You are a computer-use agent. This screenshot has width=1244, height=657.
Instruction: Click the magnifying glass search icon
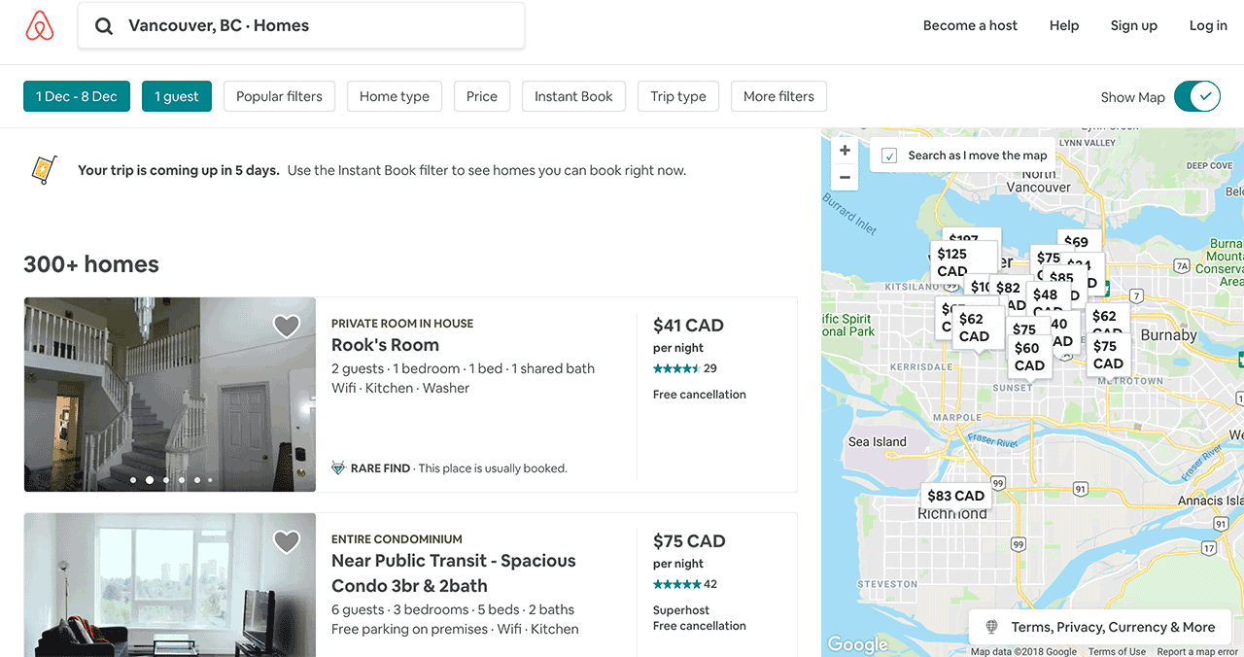pos(103,25)
